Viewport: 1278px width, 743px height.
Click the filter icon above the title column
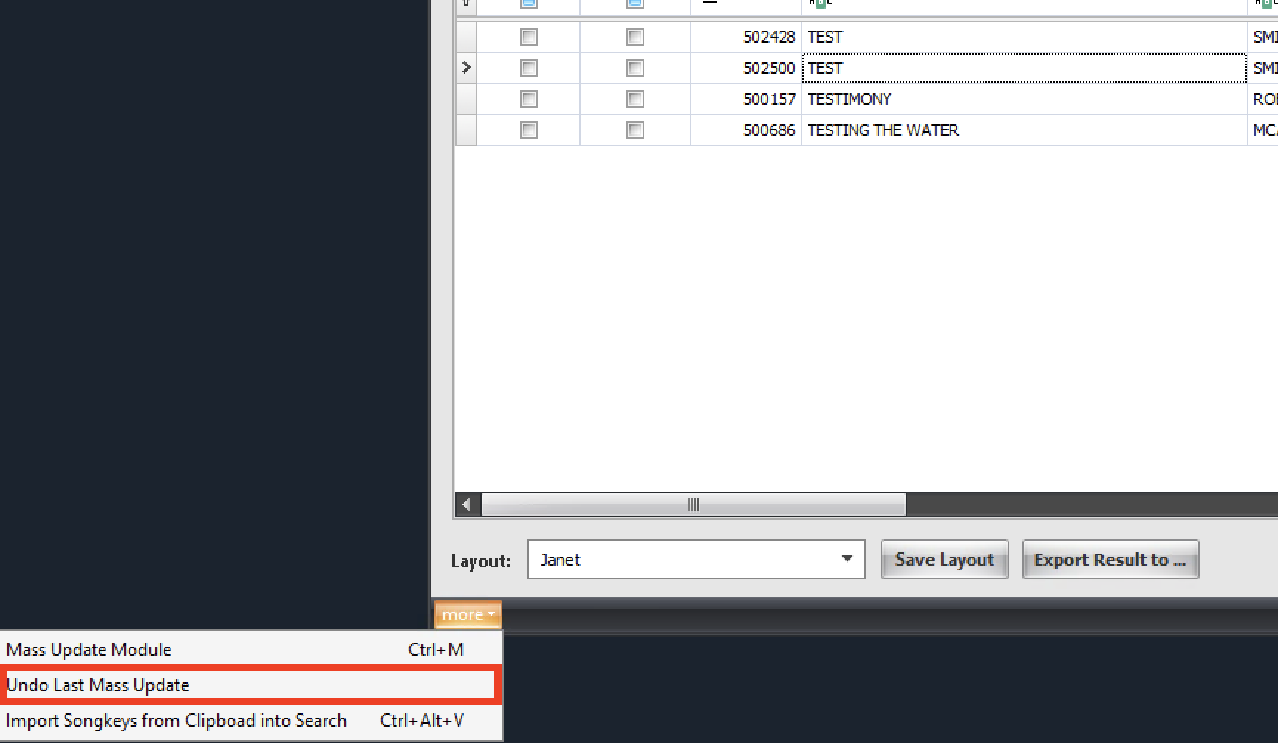[x=819, y=3]
